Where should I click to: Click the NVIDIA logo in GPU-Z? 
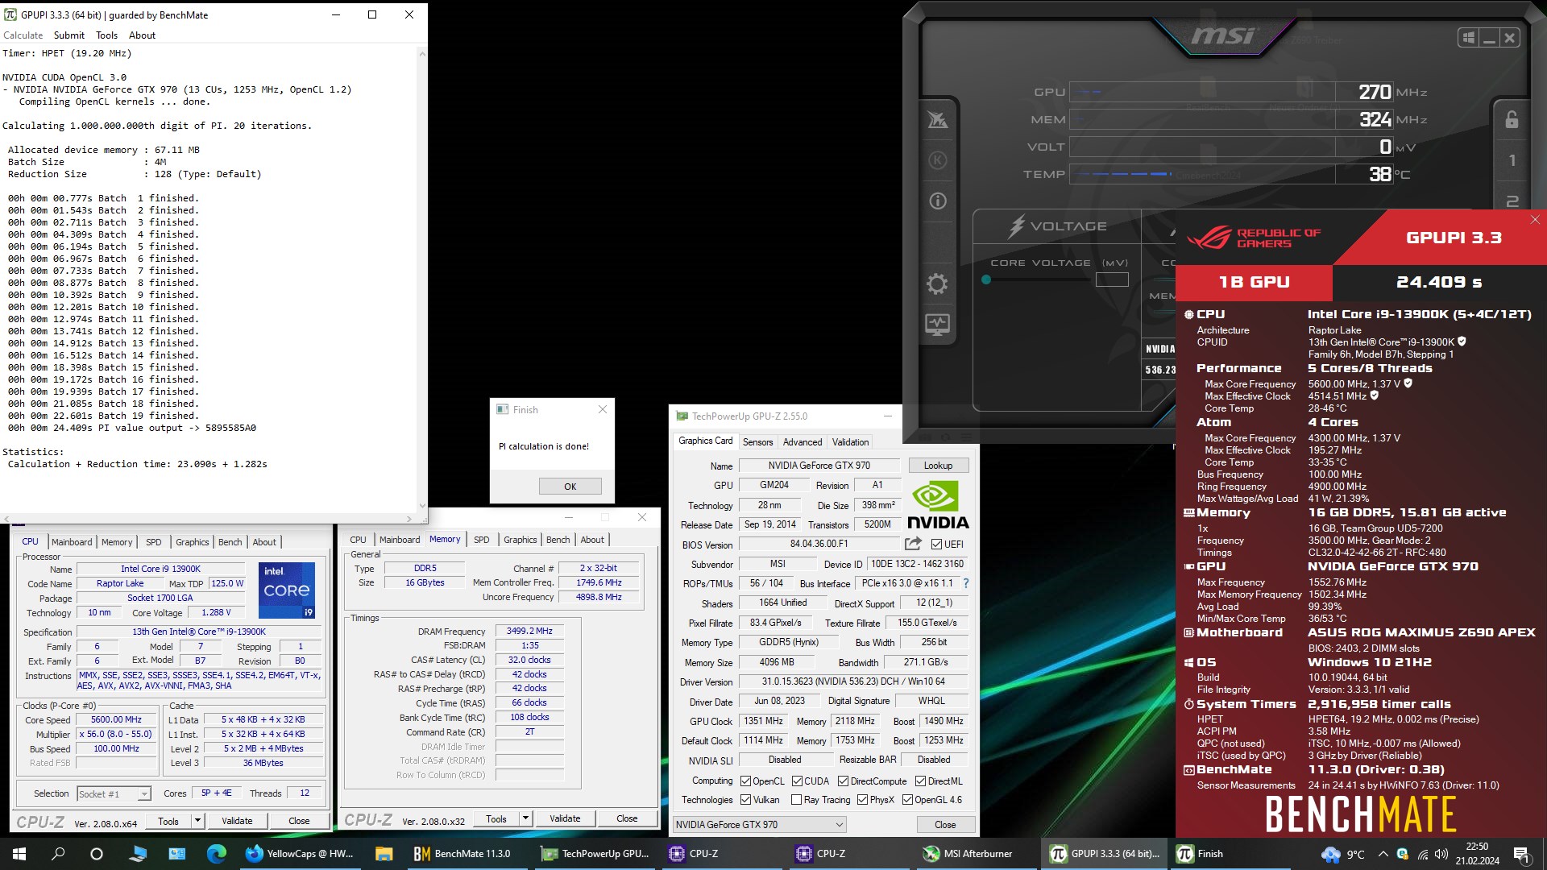click(x=937, y=504)
